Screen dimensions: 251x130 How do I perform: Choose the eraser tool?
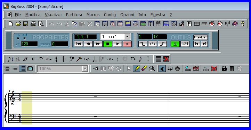[x=144, y=69]
